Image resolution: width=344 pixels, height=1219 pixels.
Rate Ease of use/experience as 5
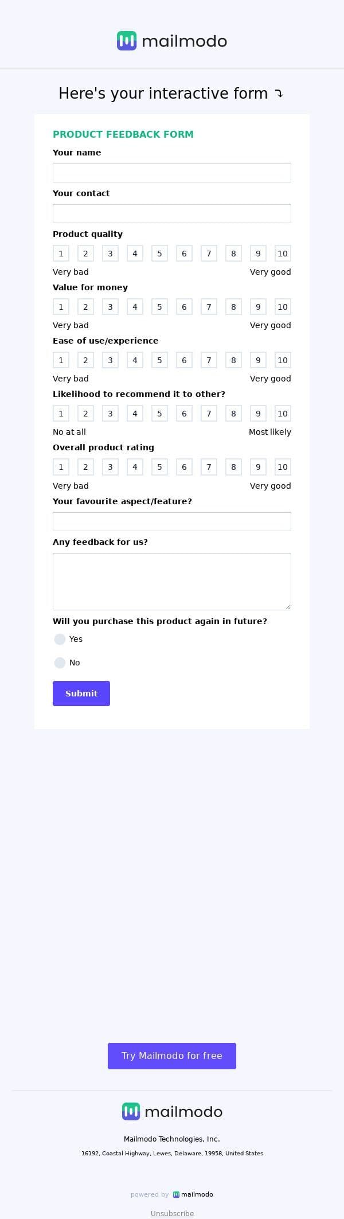point(159,360)
